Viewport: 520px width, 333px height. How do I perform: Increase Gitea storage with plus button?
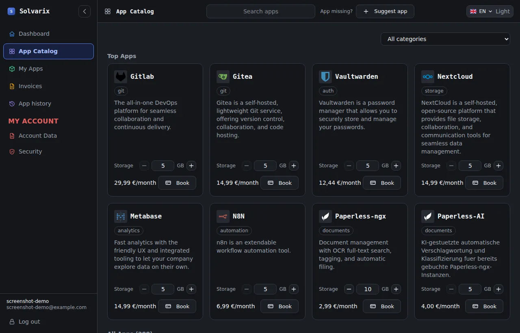(294, 166)
